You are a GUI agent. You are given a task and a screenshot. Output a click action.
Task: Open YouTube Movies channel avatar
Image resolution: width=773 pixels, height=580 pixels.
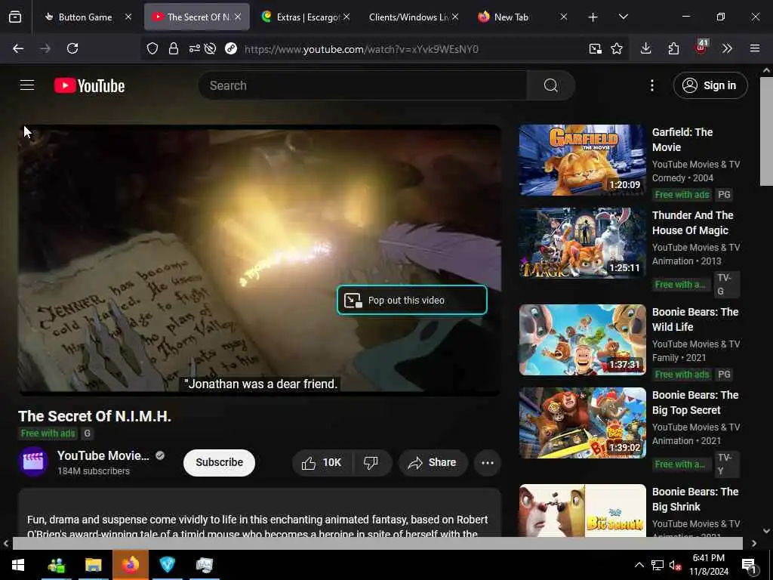[33, 462]
